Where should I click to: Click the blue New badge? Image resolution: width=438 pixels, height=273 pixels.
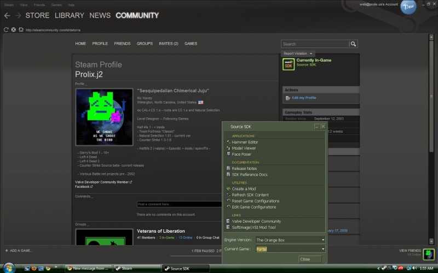pyautogui.click(x=408, y=7)
